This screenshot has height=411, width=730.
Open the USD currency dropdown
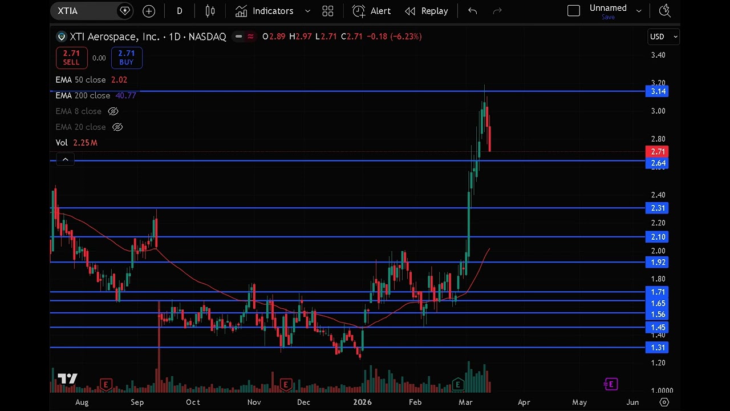click(x=663, y=37)
